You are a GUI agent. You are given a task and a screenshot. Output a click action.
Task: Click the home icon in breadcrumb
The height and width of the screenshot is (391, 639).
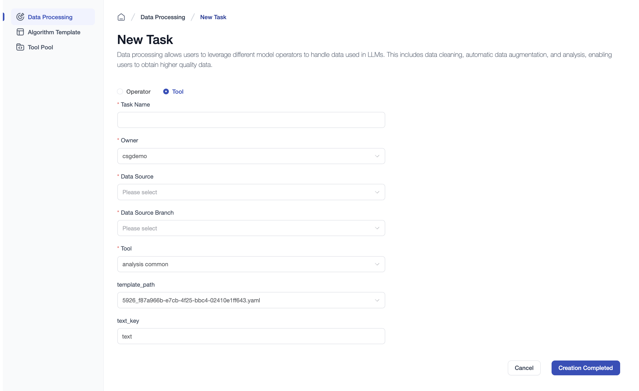pos(121,17)
